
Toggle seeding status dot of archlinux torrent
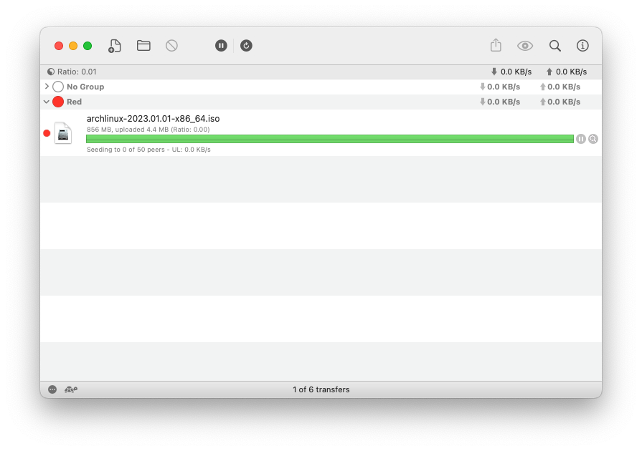(x=48, y=133)
